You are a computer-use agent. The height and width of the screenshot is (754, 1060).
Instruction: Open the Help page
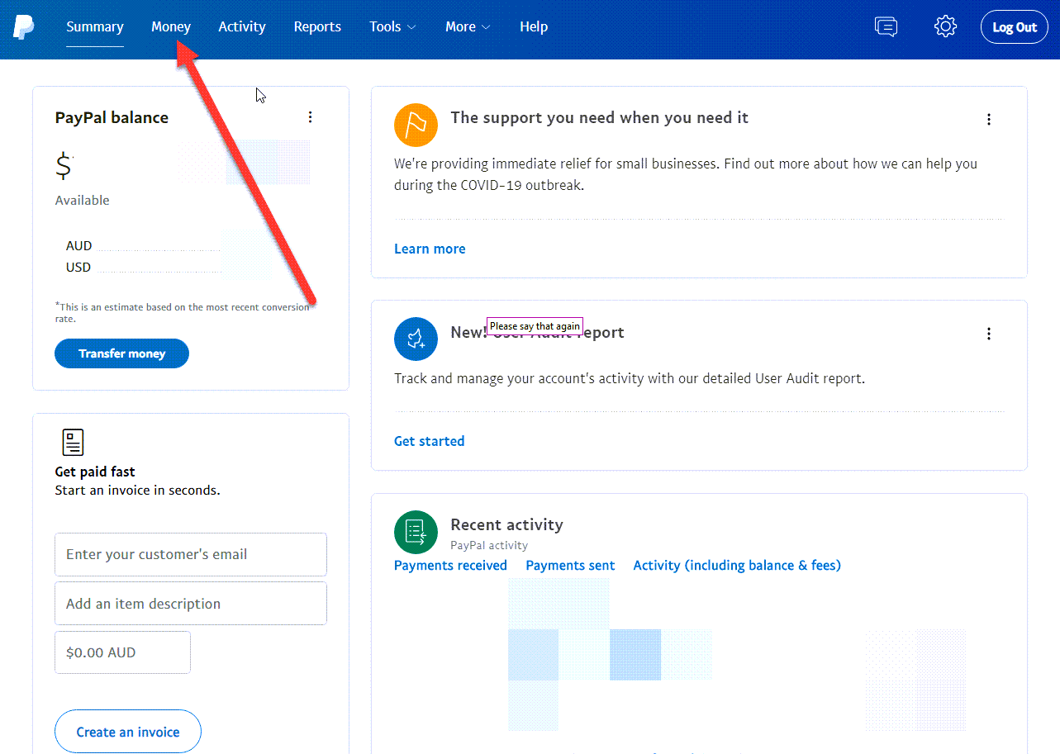coord(534,26)
